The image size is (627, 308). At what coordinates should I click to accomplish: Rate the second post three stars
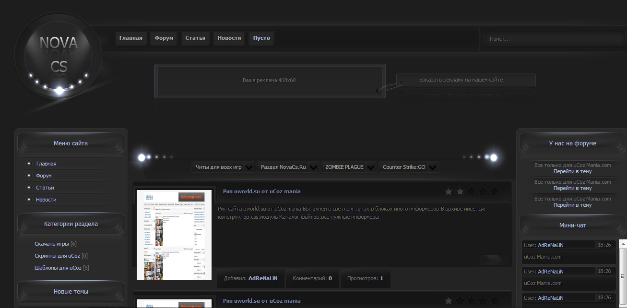click(472, 301)
